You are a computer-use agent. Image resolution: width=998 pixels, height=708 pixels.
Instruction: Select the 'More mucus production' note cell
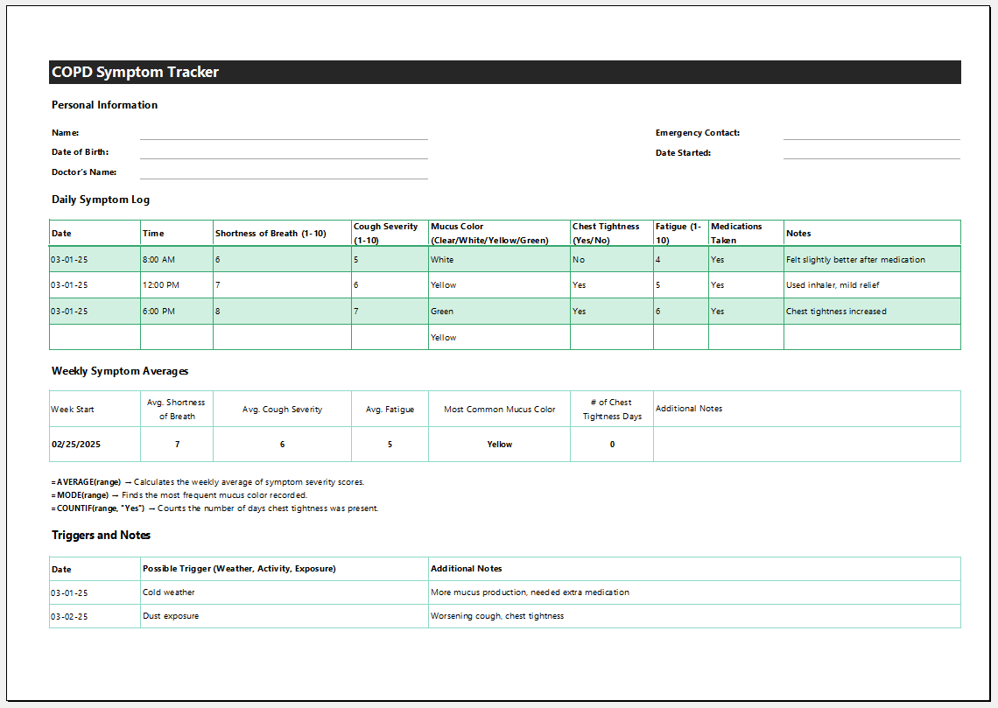click(x=694, y=592)
